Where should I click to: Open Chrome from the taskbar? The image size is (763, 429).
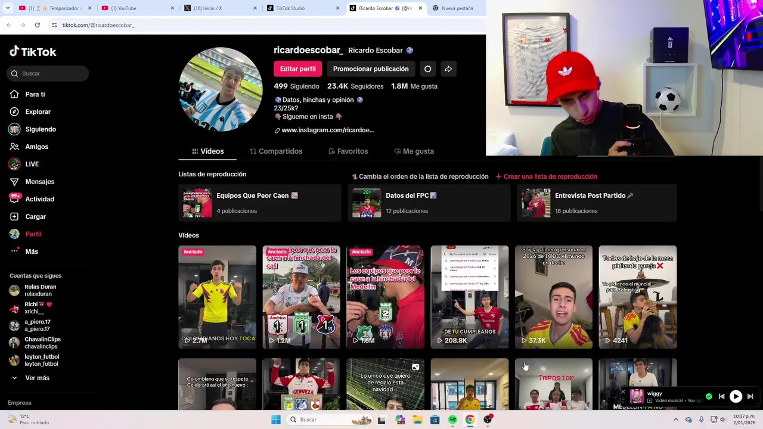tap(470, 419)
